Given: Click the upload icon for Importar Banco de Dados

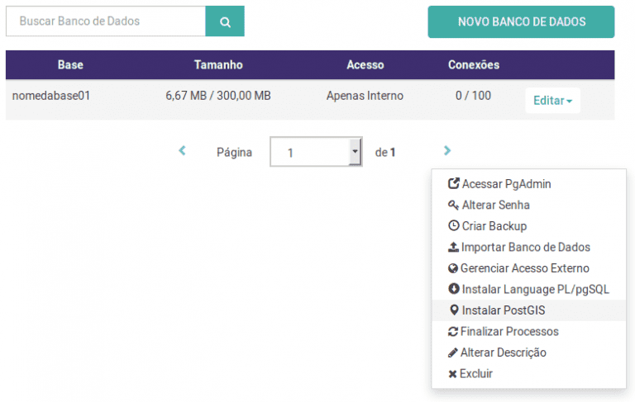Looking at the screenshot, I should click(453, 247).
